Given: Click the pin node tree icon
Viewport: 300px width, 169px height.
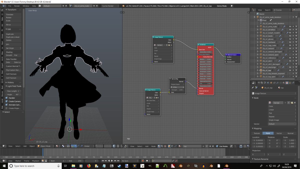Looking at the screenshot, I should [231, 146].
